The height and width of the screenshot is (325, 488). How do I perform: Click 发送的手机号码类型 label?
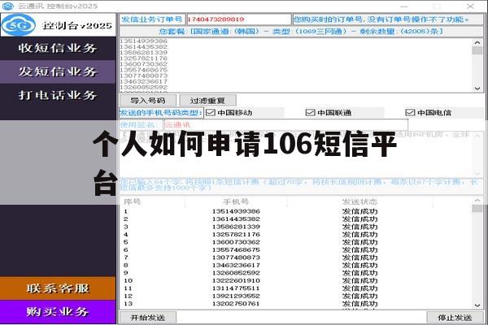click(161, 113)
